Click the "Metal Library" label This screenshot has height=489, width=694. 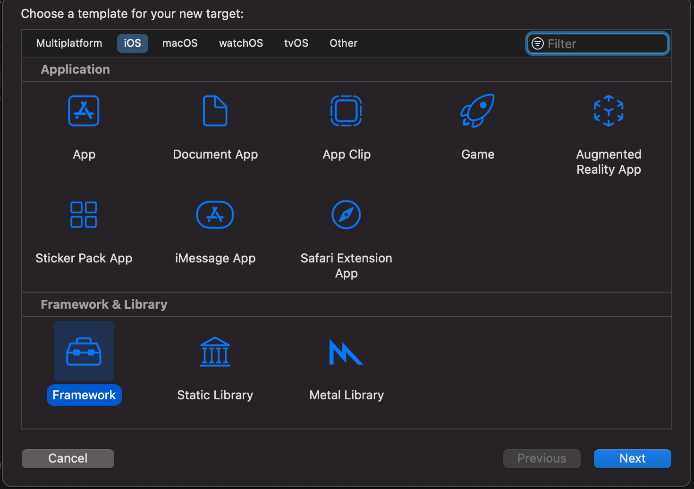(347, 395)
